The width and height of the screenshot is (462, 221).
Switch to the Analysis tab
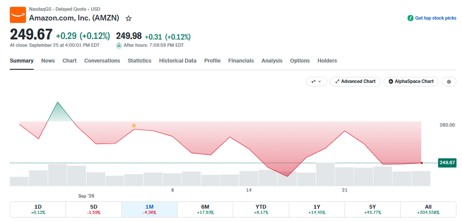coord(272,61)
